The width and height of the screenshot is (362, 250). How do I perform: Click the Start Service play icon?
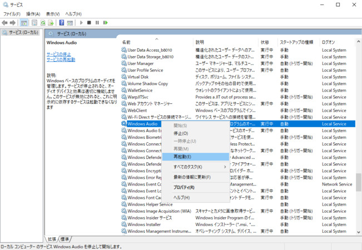(81, 23)
